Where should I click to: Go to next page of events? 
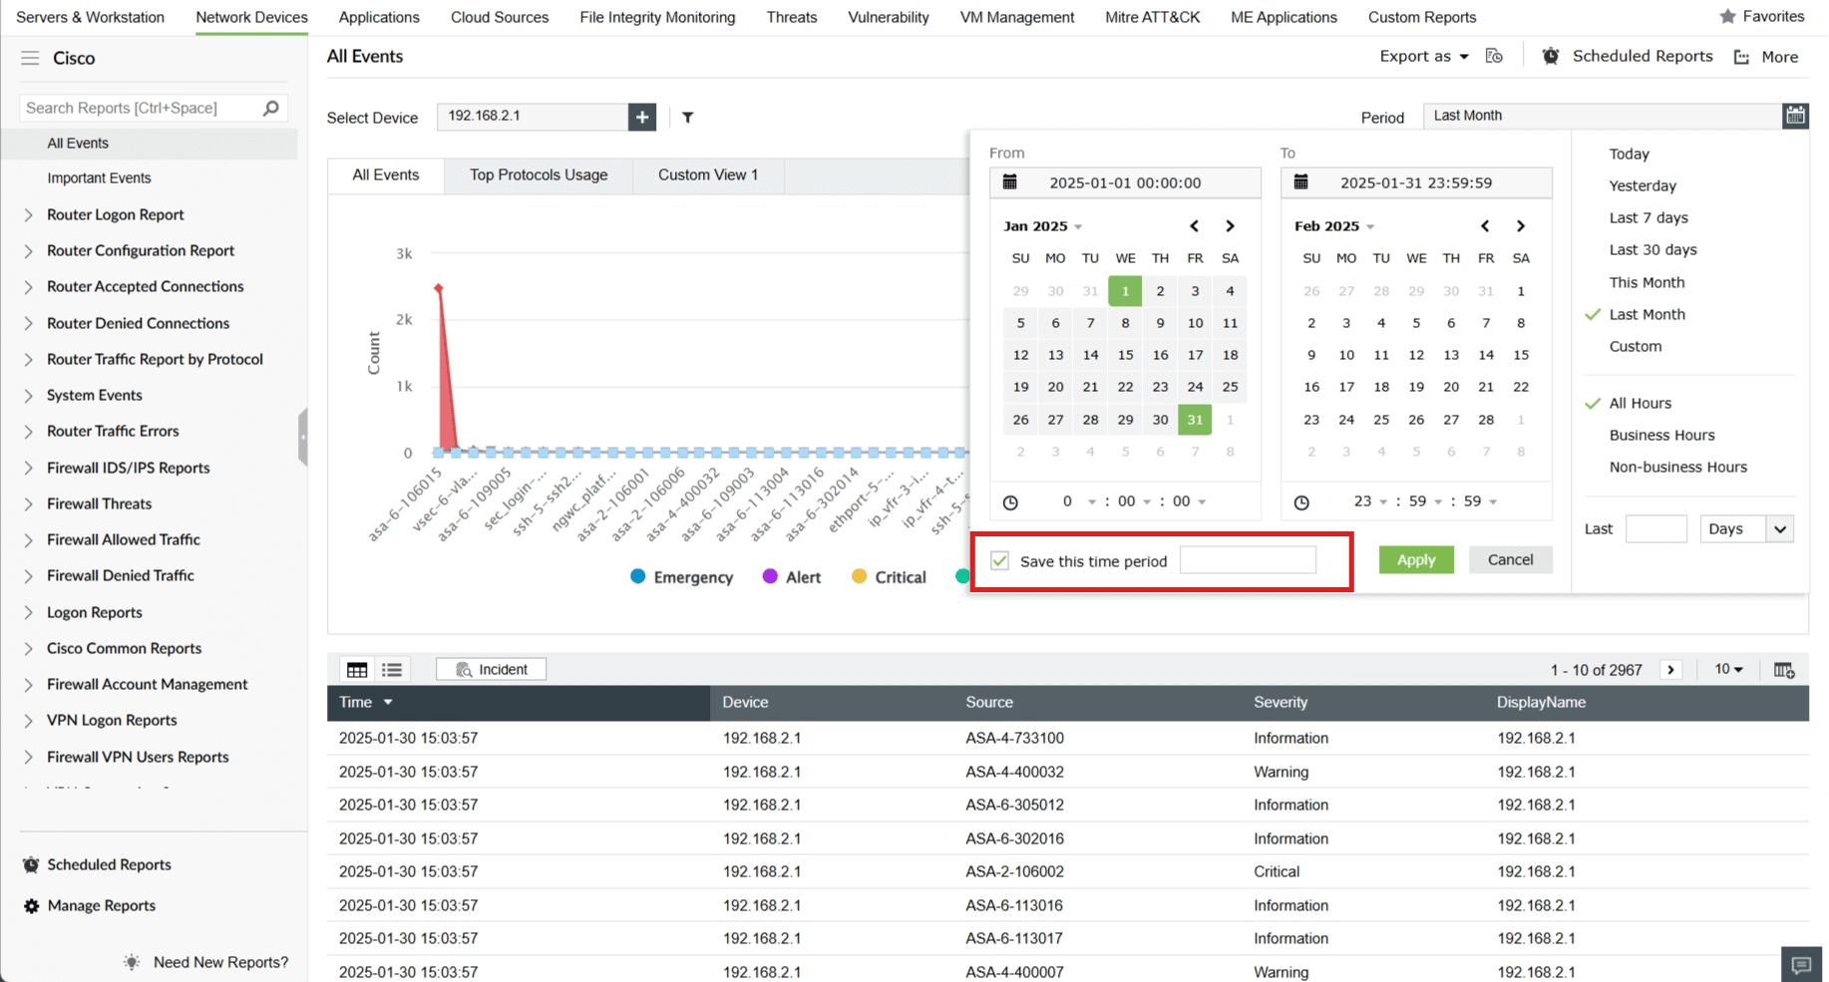coord(1671,670)
